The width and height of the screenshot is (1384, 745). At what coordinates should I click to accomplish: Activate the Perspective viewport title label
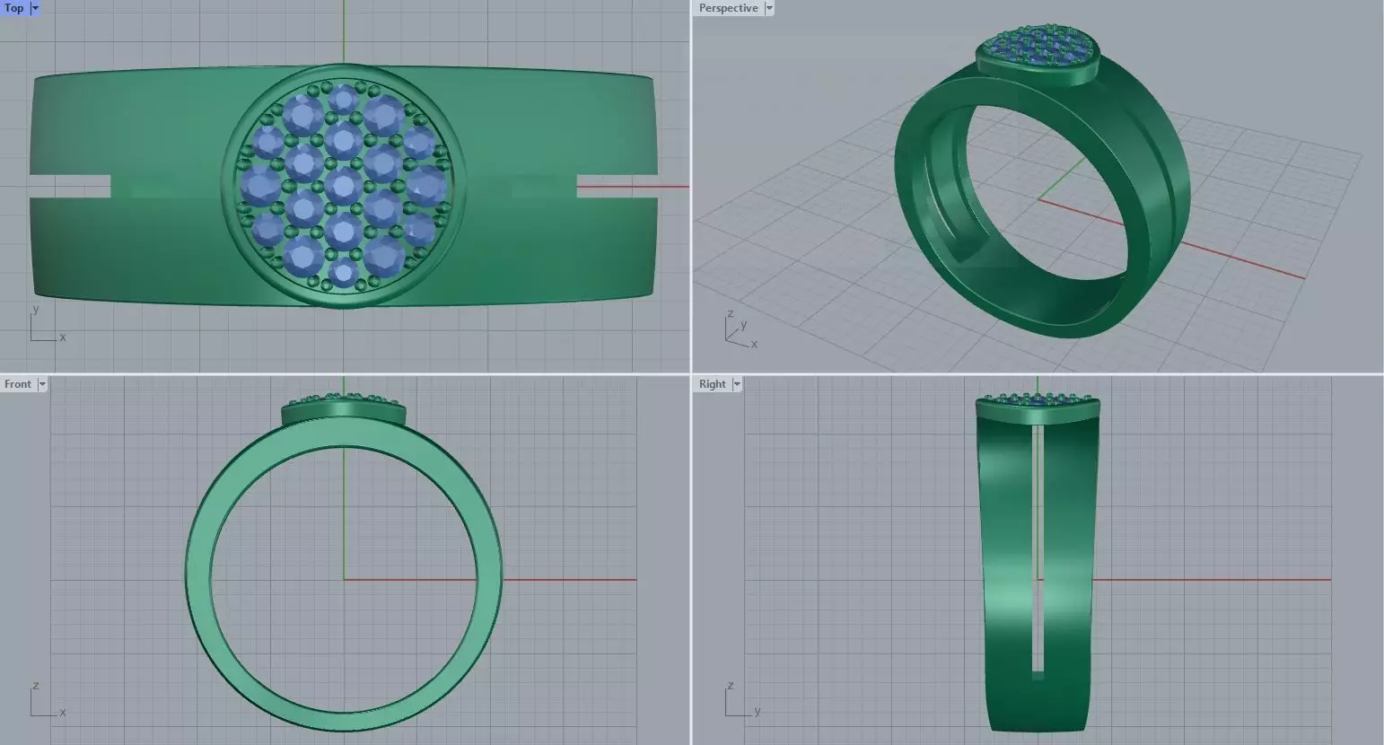click(728, 8)
